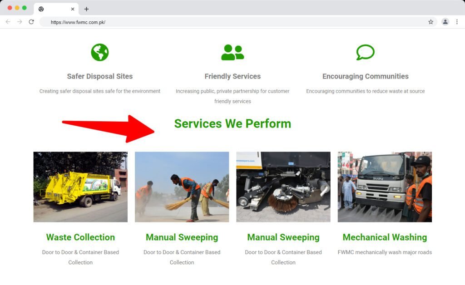This screenshot has width=465, height=285.
Task: Open a new browser tab
Action: [x=86, y=9]
